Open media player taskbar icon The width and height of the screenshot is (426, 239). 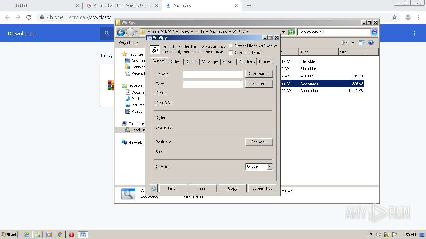point(49,235)
